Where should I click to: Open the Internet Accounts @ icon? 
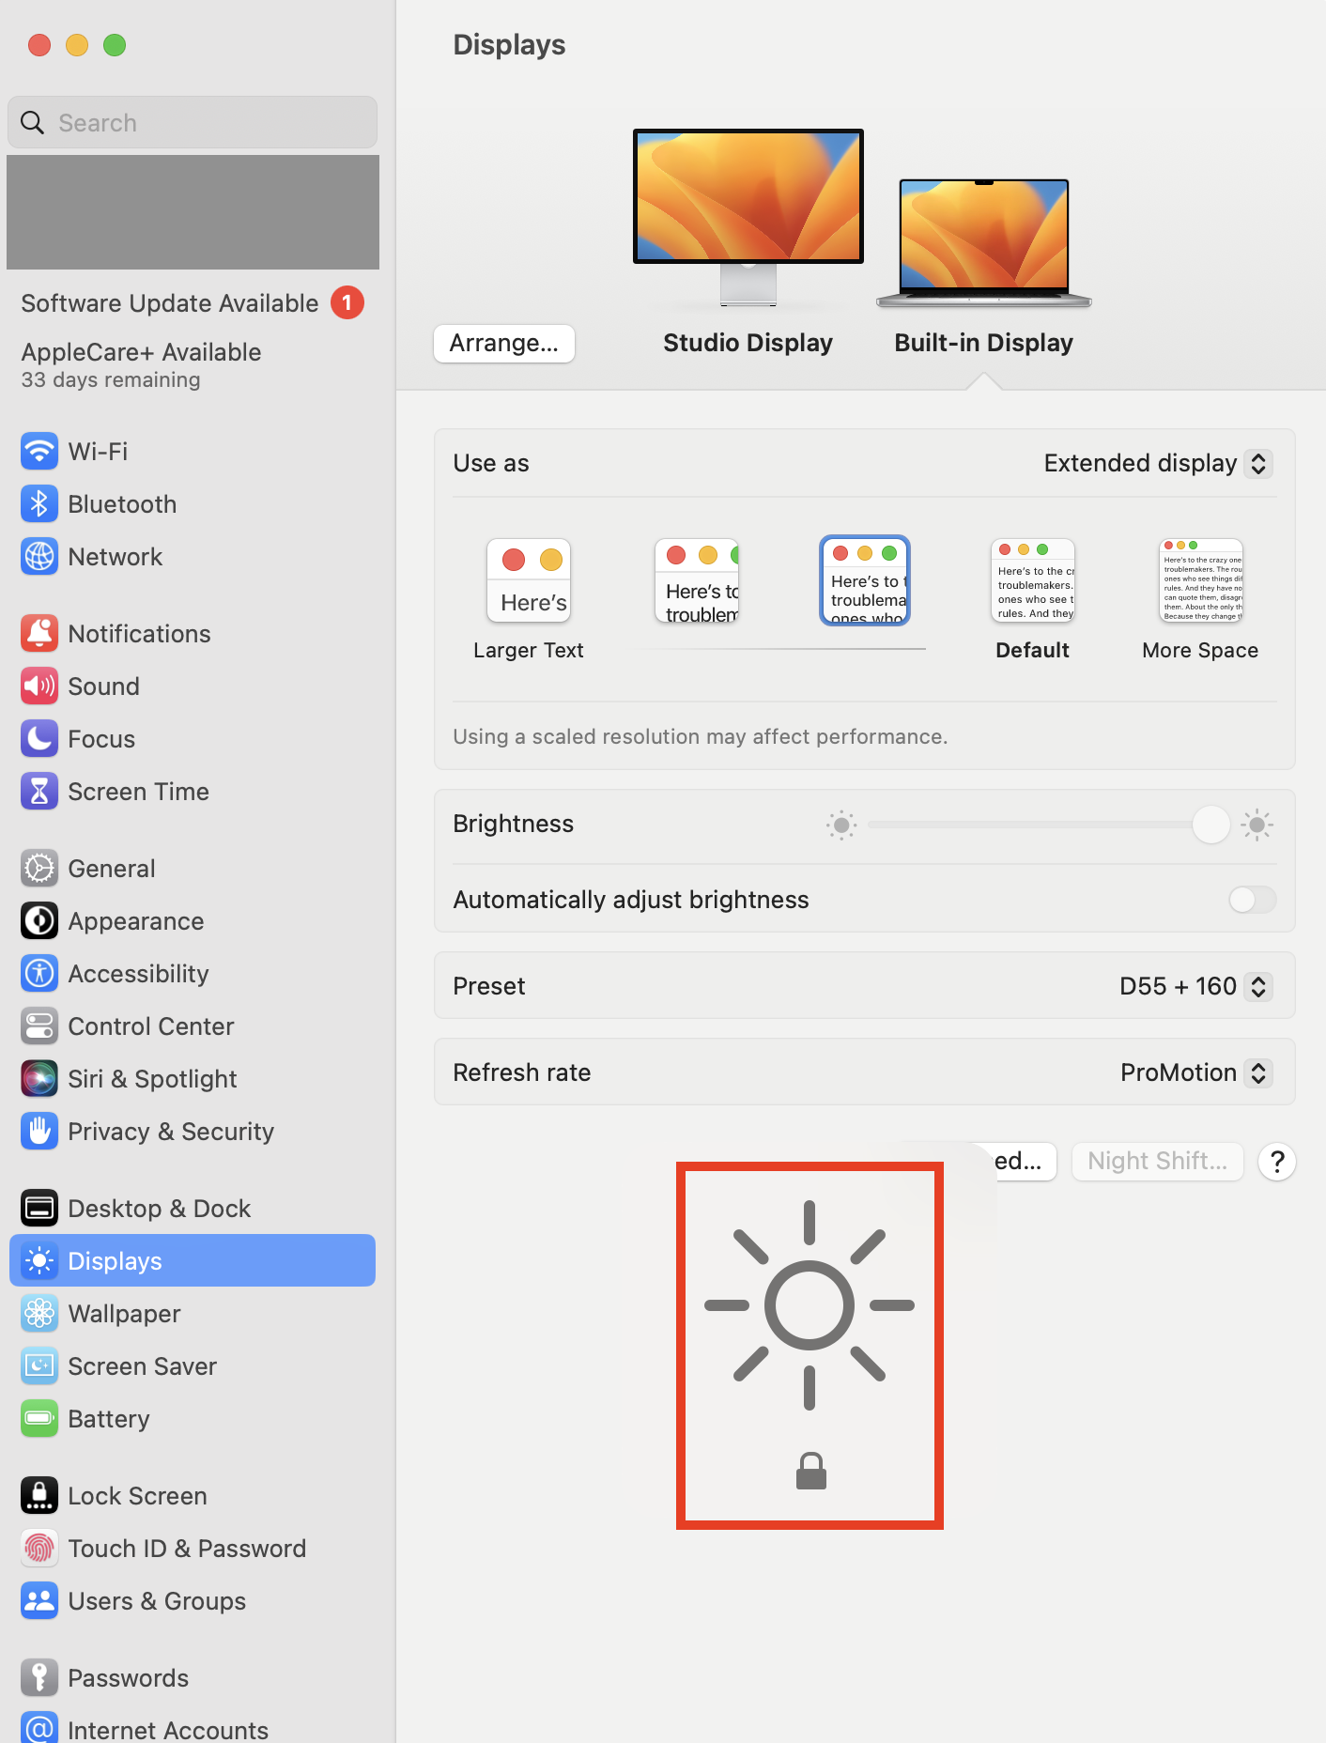tap(39, 1729)
